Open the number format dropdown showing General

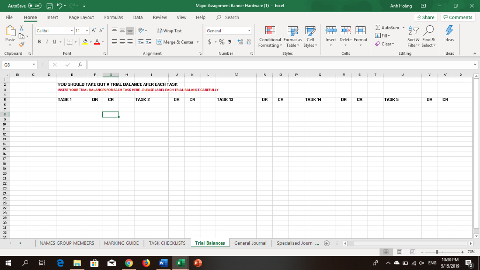[249, 30]
